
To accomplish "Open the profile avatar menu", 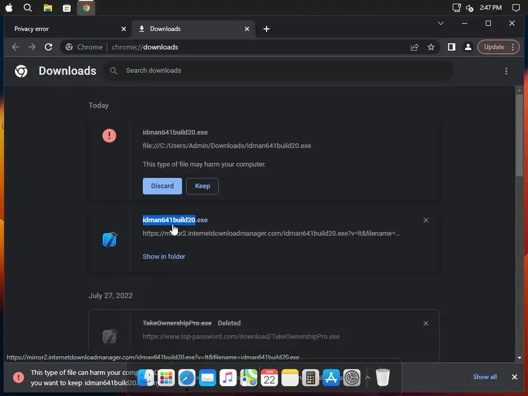I will 468,47.
